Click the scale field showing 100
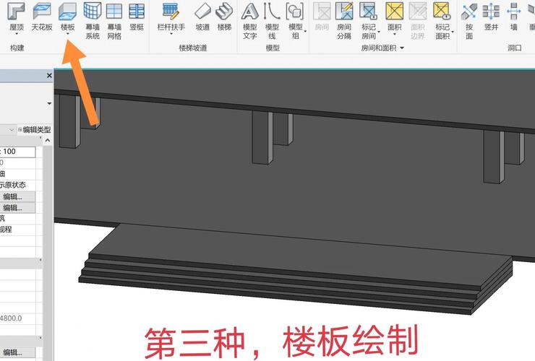Screen dimensions: 535x361 point(18,152)
